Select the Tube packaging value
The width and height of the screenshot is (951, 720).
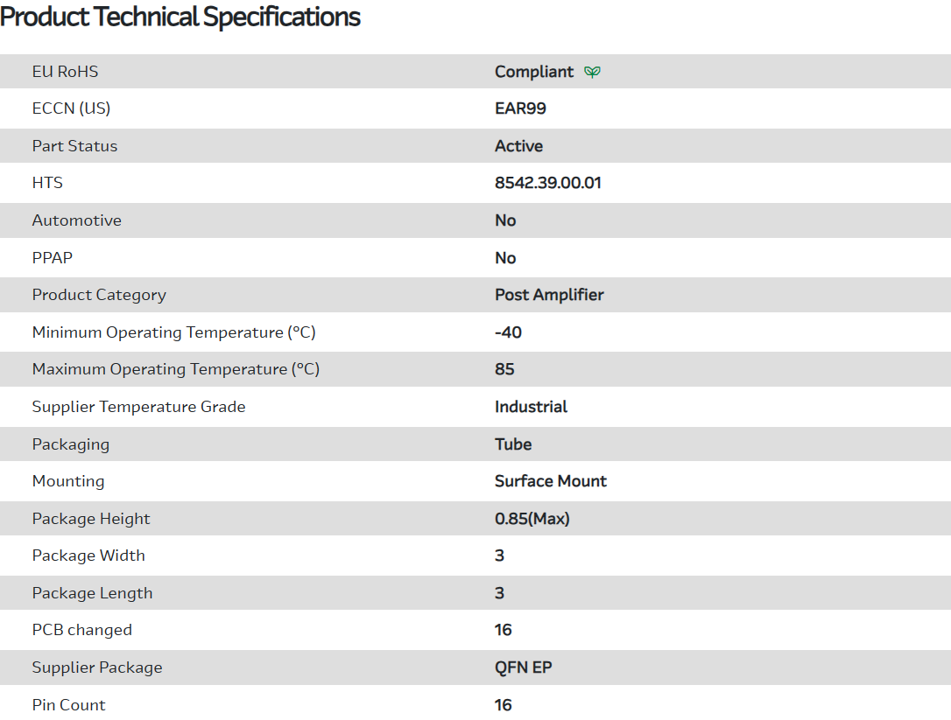tap(513, 444)
